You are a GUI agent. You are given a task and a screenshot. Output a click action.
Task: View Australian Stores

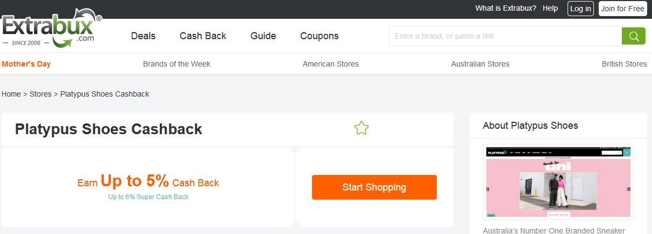(x=480, y=64)
